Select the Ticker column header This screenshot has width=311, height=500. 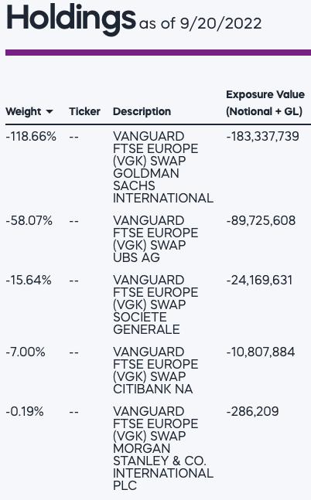(x=84, y=111)
